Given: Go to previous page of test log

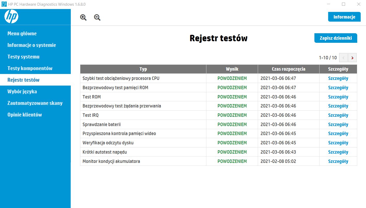Looking at the screenshot, I should pyautogui.click(x=343, y=58).
